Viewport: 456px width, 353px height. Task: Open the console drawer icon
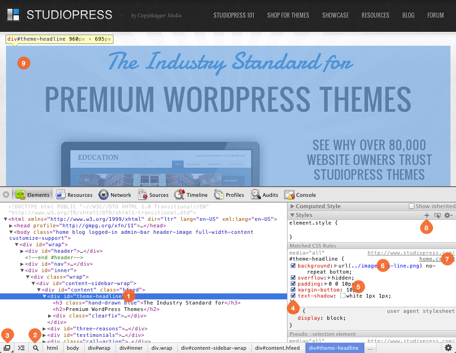pos(21,348)
